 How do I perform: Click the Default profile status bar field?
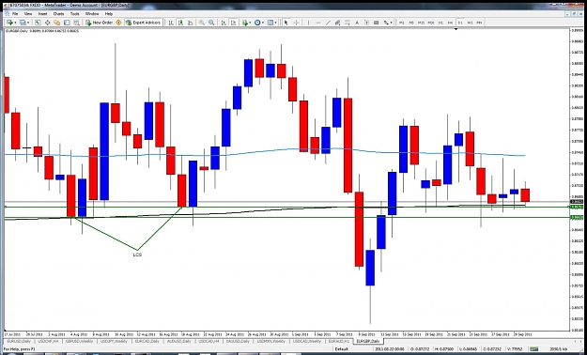(x=342, y=349)
